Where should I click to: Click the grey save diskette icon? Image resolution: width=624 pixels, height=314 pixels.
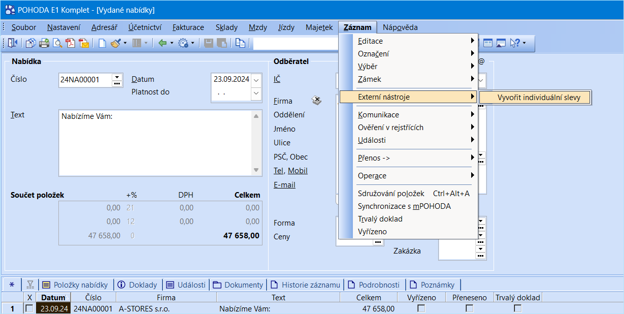(x=209, y=44)
